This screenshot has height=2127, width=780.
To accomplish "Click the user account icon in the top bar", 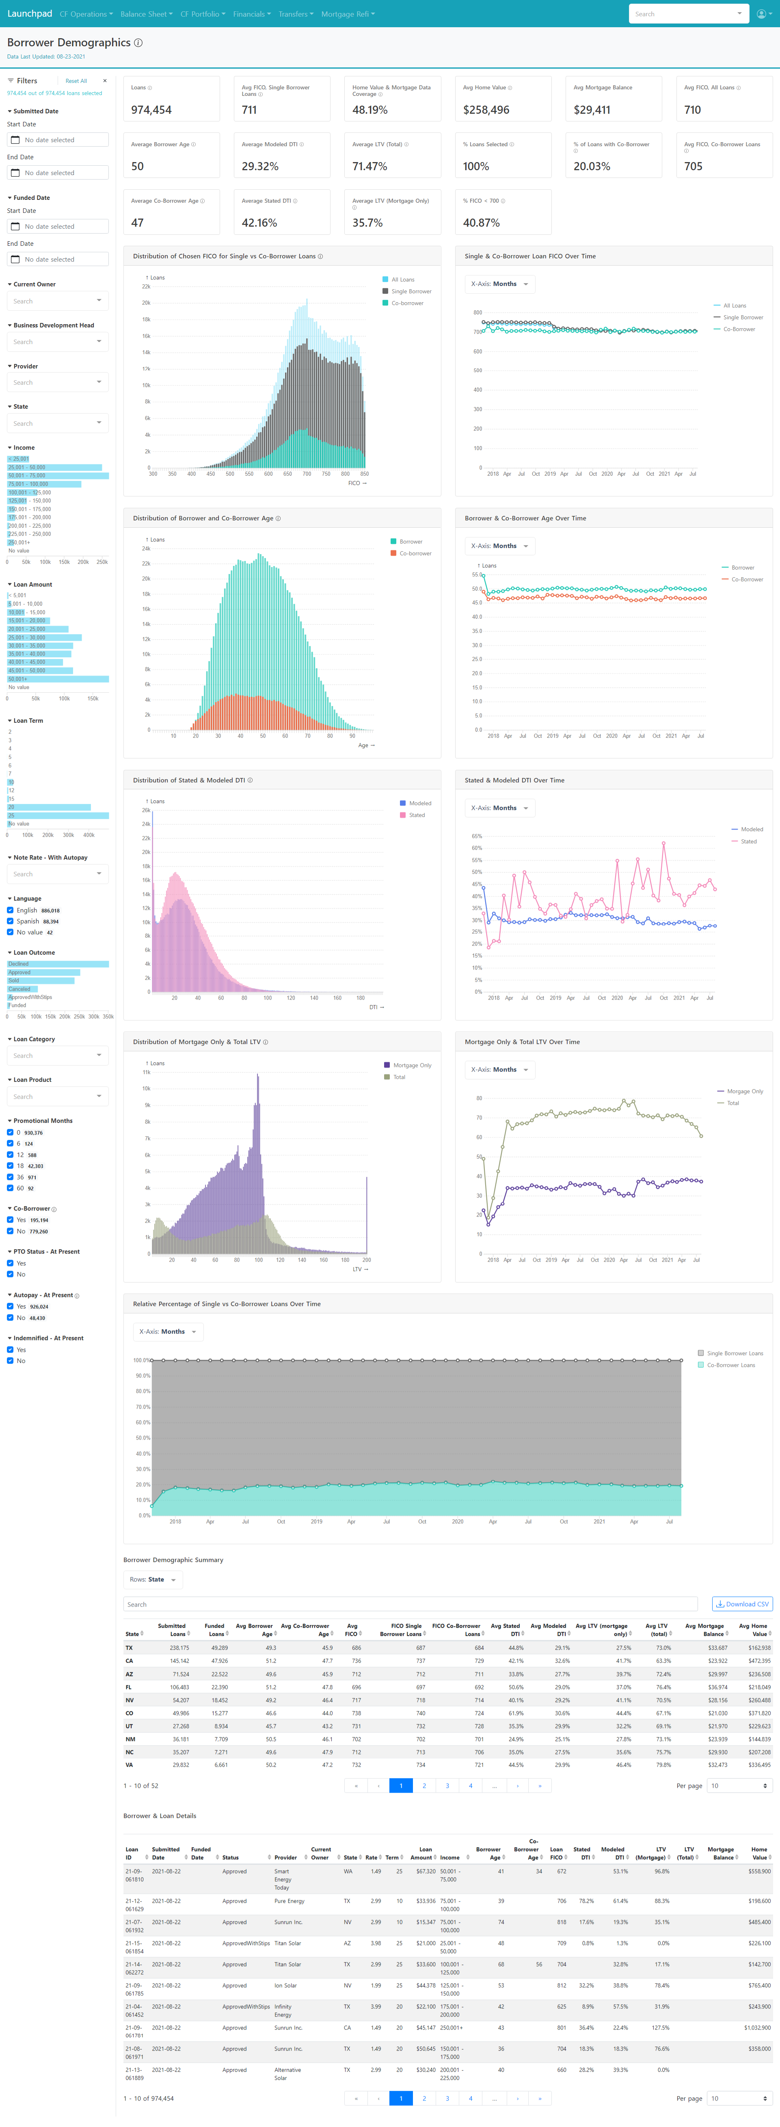I will [x=762, y=14].
